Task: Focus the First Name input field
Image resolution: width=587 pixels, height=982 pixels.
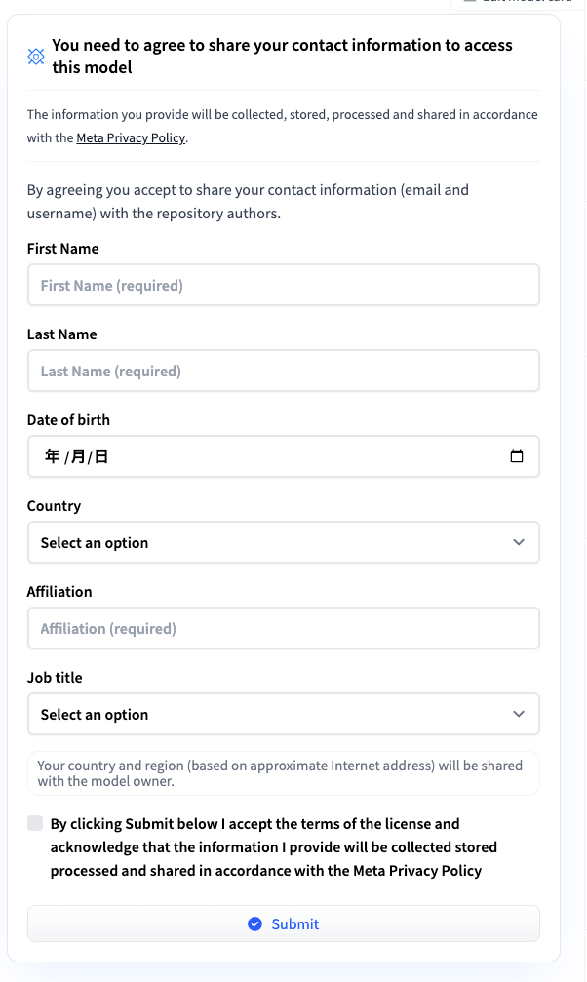Action: [x=283, y=286]
